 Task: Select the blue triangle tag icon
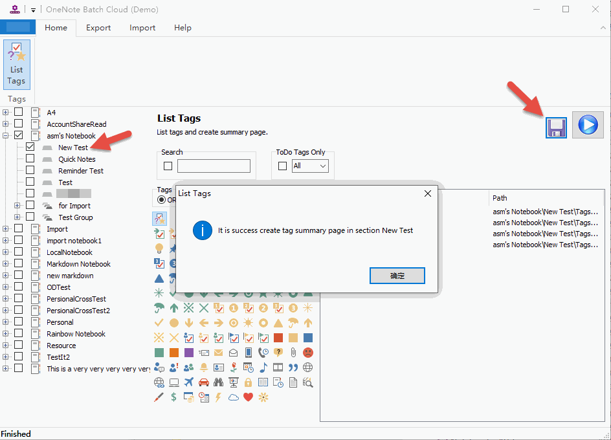(159, 278)
